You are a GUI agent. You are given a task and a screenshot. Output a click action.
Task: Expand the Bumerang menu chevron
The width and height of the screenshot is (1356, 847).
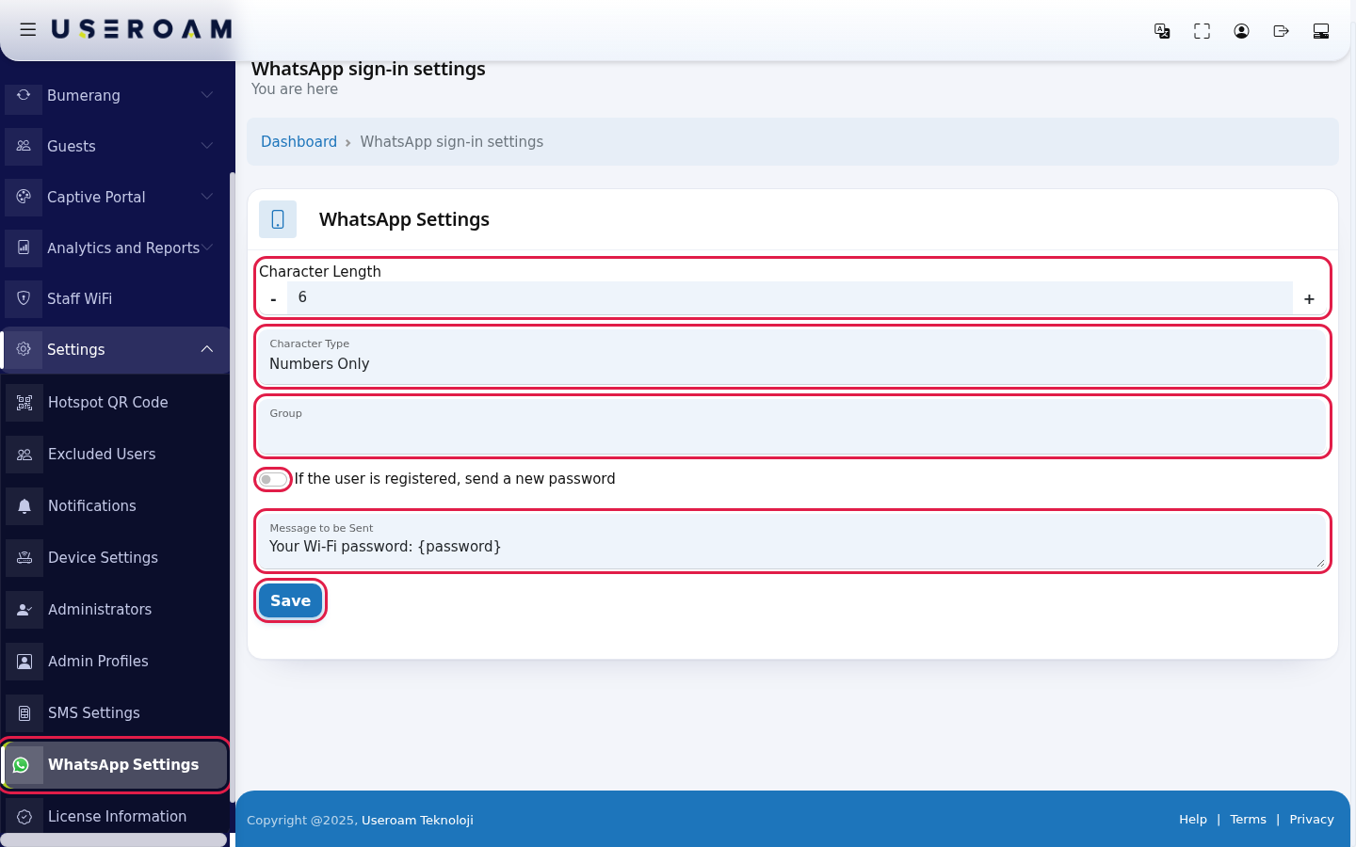point(207,95)
